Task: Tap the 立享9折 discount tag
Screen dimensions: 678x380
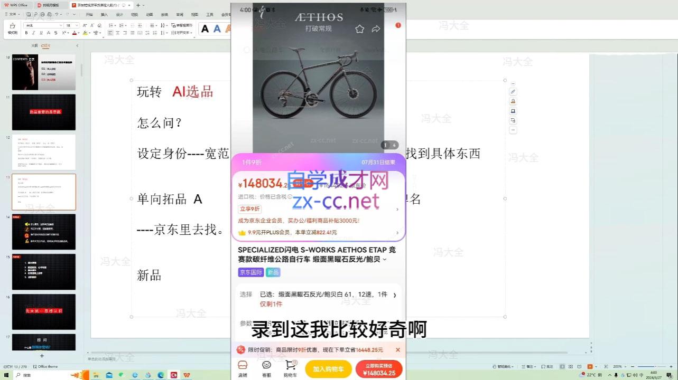Action: 249,209
